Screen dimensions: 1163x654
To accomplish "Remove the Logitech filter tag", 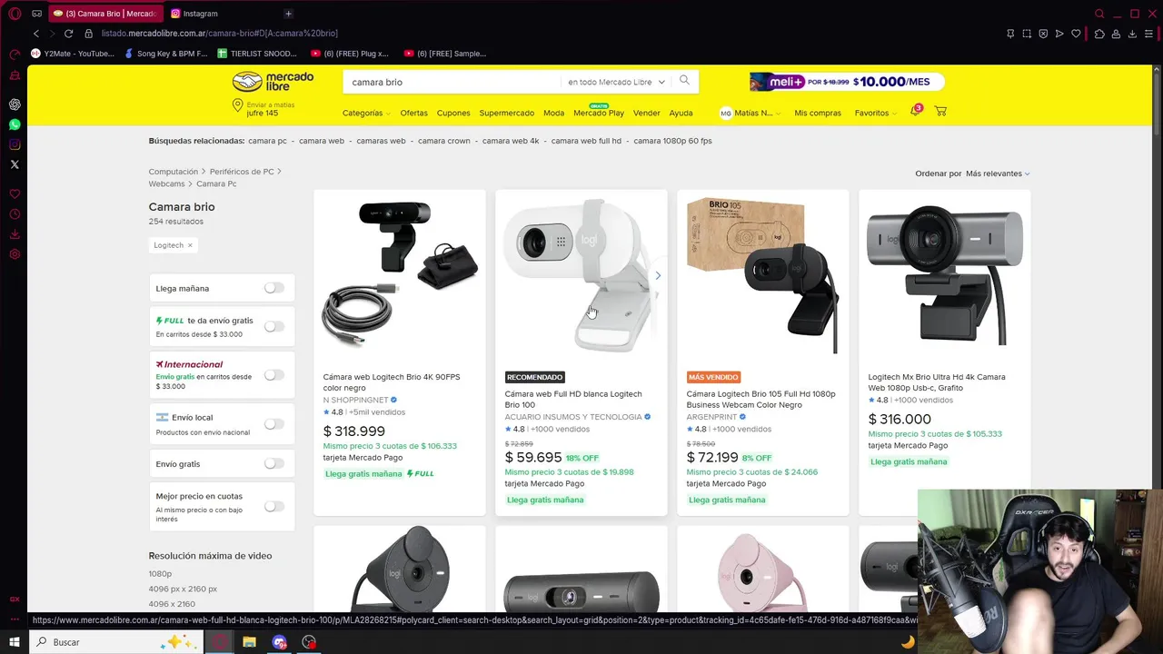I will tap(190, 245).
